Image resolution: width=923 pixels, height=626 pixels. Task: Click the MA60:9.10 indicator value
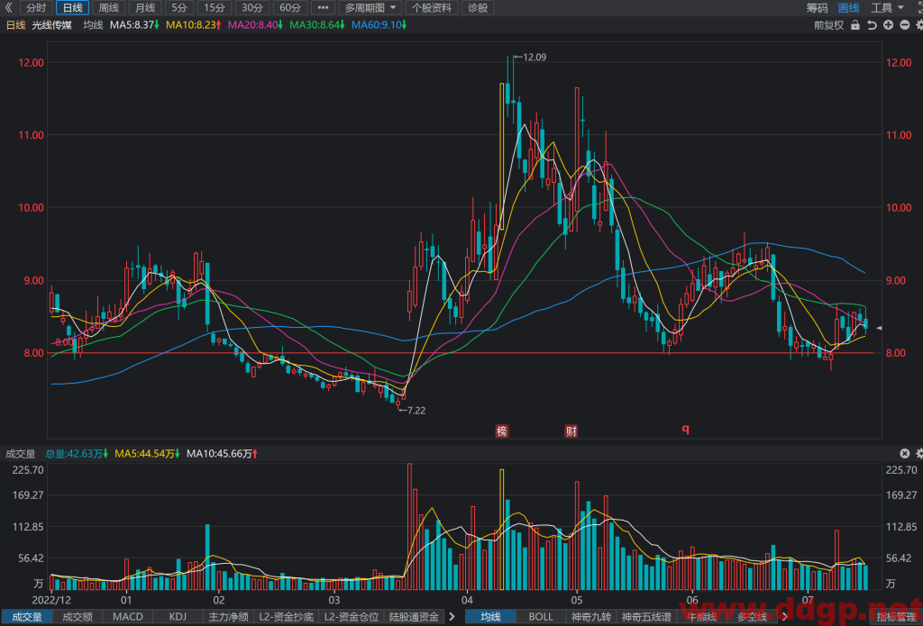click(379, 25)
